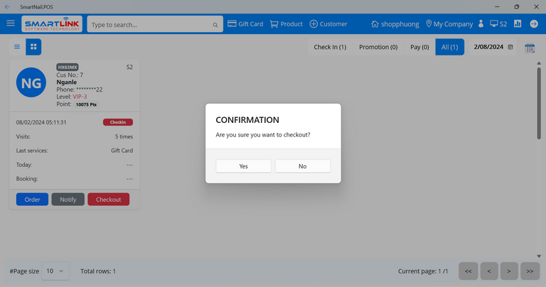
Task: Open the date picker field 2/08/2024
Action: [493, 47]
